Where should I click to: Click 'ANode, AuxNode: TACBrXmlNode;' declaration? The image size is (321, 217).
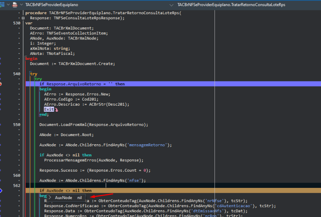(64, 38)
